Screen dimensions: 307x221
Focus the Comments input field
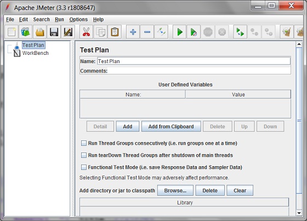point(199,71)
